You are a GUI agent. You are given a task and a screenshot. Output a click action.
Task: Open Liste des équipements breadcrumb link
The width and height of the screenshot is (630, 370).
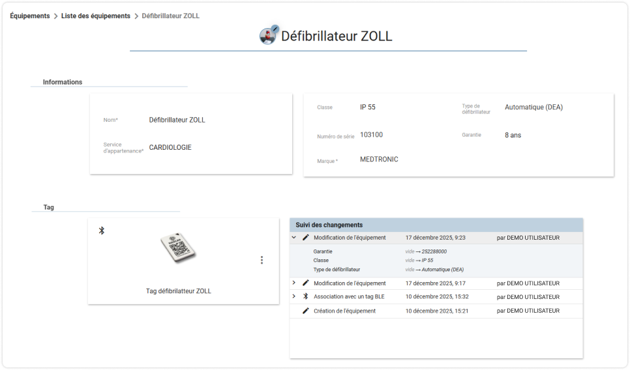96,16
